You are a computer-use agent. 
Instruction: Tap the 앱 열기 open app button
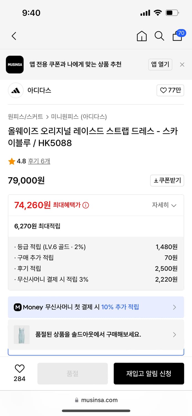click(x=160, y=64)
